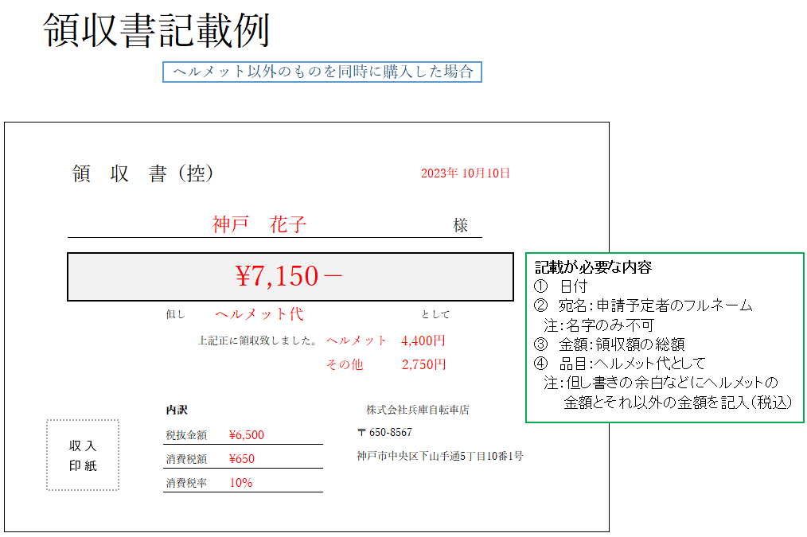
Task: Click the 内訳 breakdown heading
Action: [177, 410]
